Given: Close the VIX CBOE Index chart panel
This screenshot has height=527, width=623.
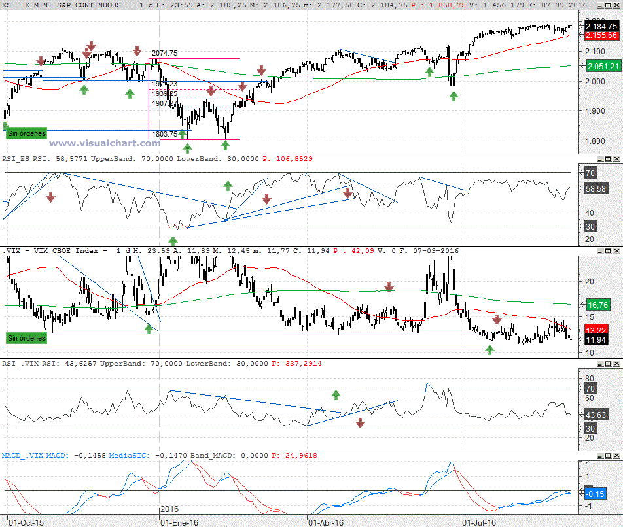Looking at the screenshot, I should [616, 251].
